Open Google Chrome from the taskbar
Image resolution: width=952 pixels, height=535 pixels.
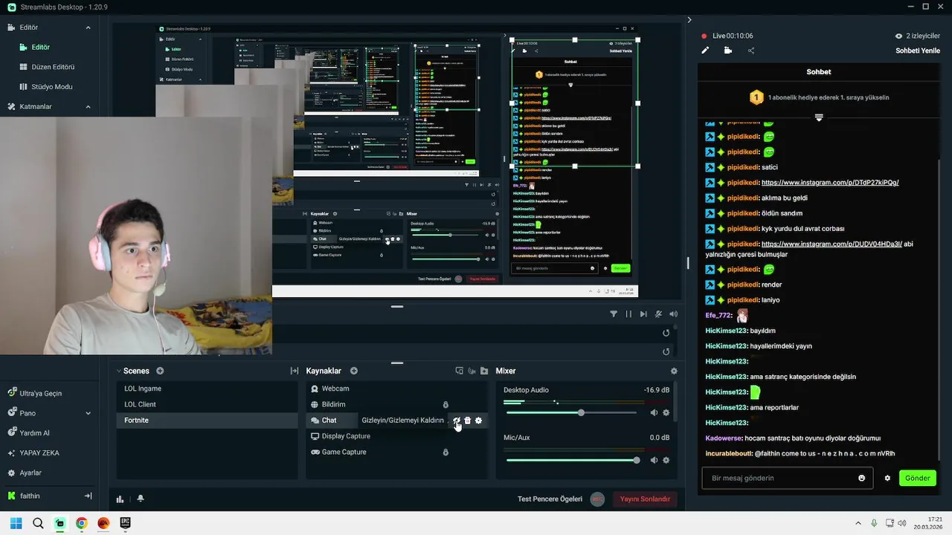coord(82,523)
